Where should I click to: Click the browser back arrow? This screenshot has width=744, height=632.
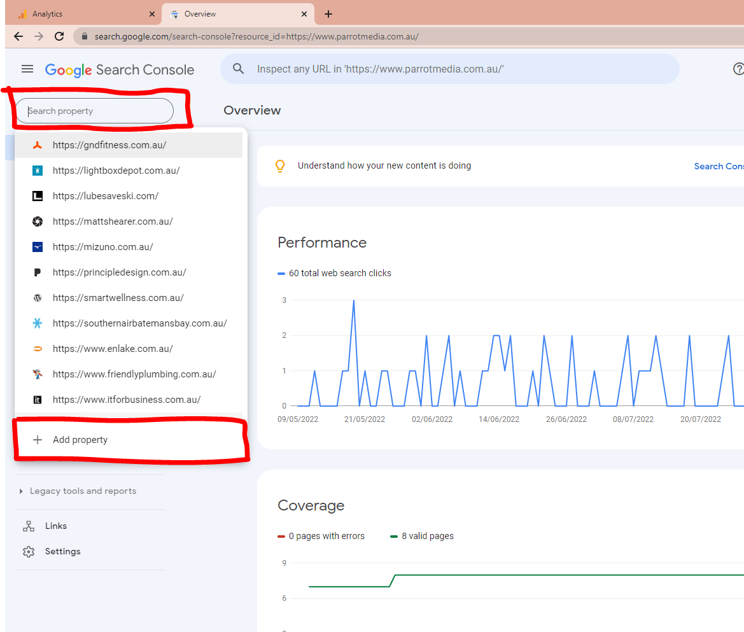[x=18, y=36]
